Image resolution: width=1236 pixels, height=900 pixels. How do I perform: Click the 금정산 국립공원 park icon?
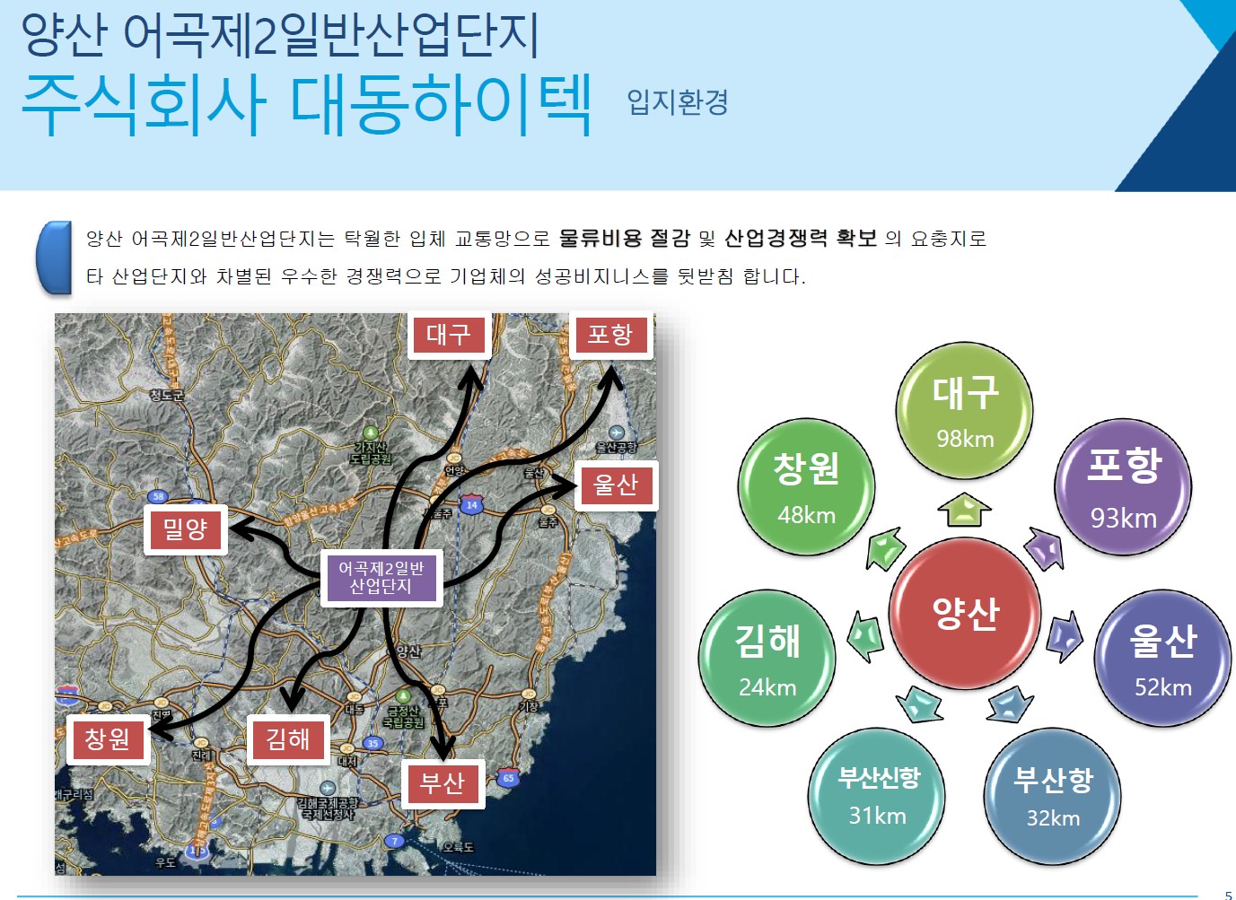point(404,696)
